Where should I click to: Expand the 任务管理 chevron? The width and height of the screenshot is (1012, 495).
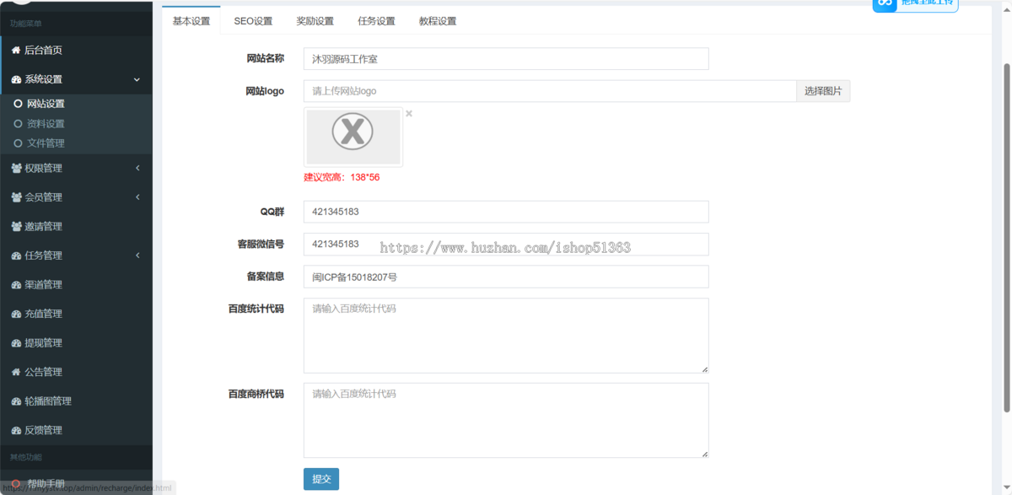pos(137,256)
